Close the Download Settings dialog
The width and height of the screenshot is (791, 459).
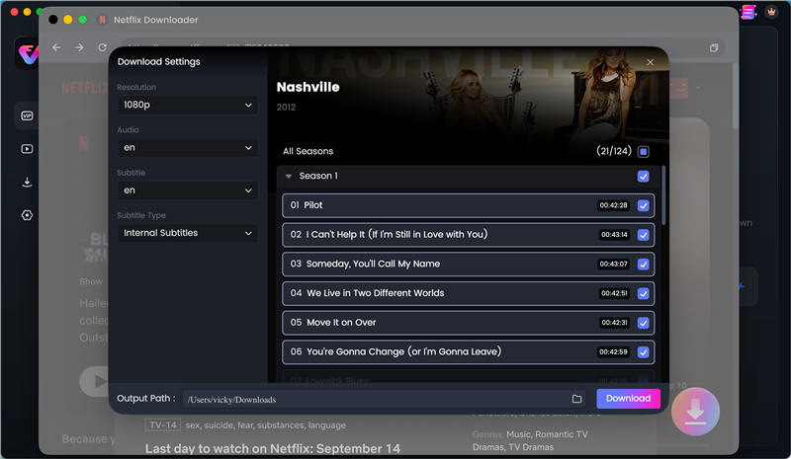pyautogui.click(x=651, y=62)
